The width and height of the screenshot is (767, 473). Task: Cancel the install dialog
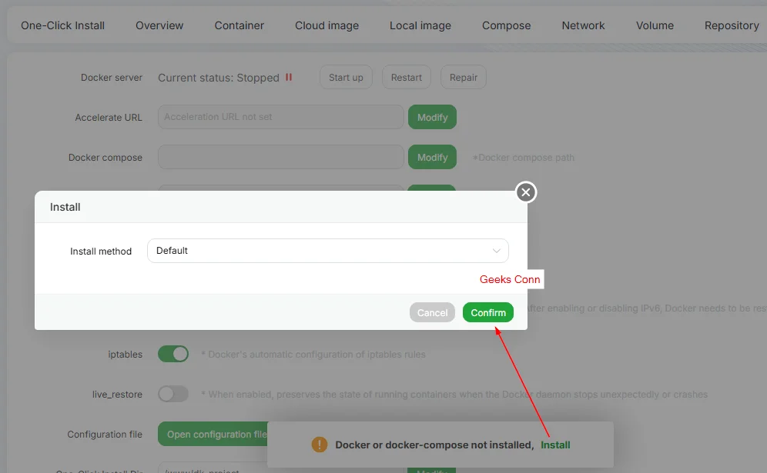coord(432,312)
